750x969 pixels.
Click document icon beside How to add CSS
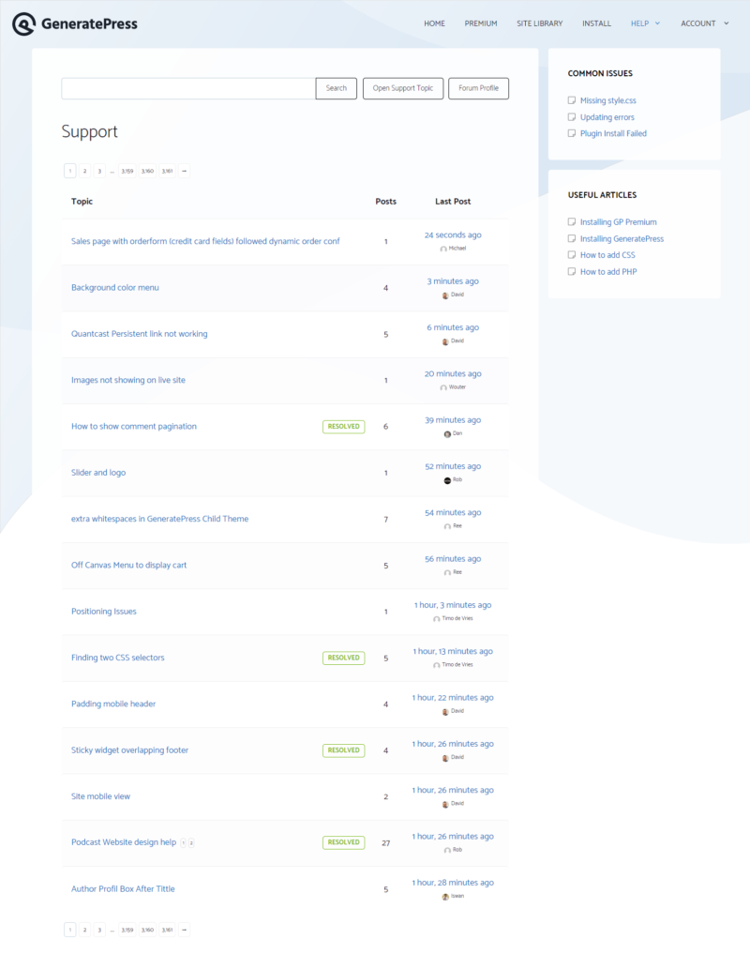pyautogui.click(x=572, y=254)
